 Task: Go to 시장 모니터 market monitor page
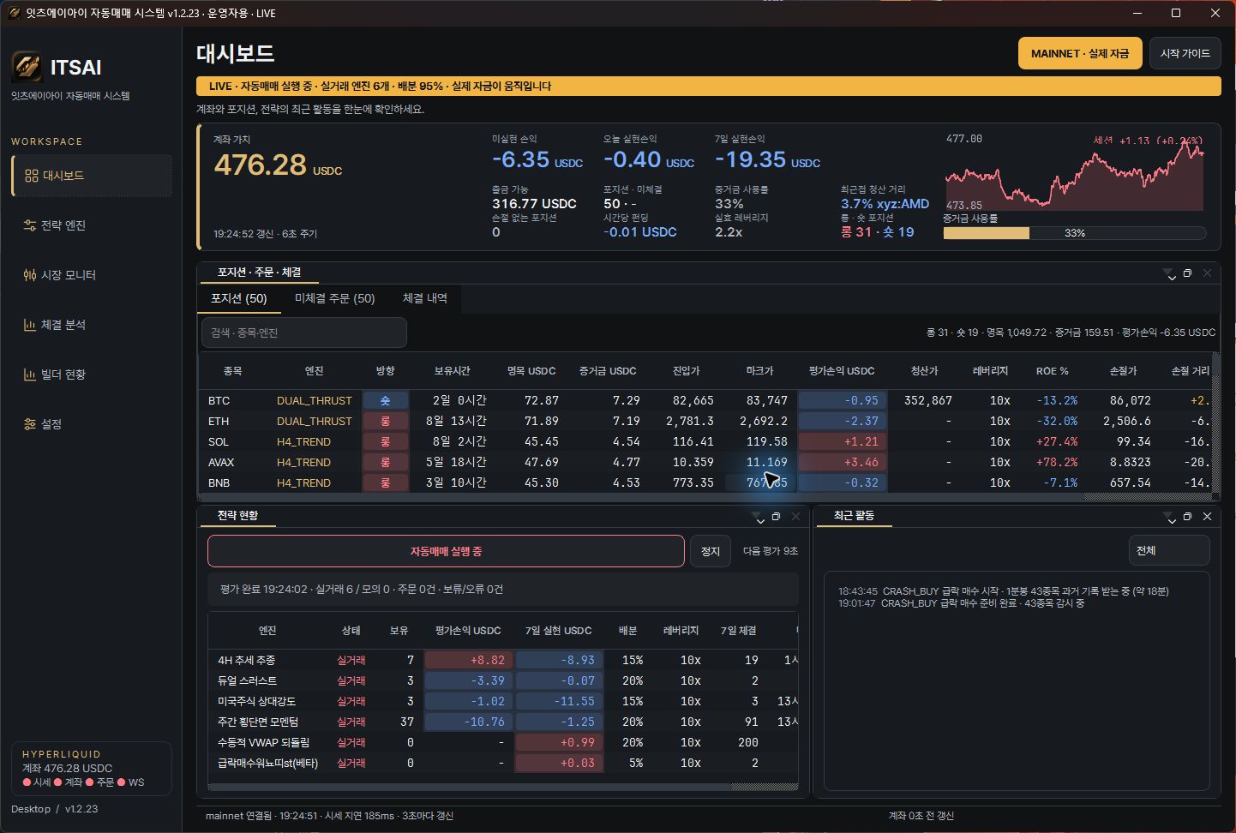pos(92,275)
